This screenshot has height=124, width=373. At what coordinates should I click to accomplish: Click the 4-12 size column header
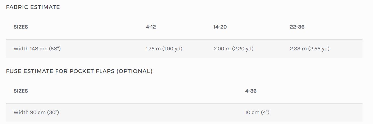coord(151,27)
